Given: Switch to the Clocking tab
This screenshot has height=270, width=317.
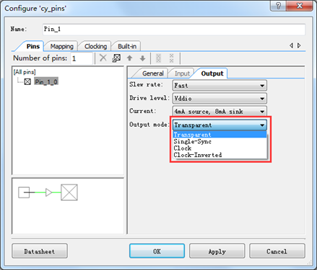Looking at the screenshot, I should 95,46.
